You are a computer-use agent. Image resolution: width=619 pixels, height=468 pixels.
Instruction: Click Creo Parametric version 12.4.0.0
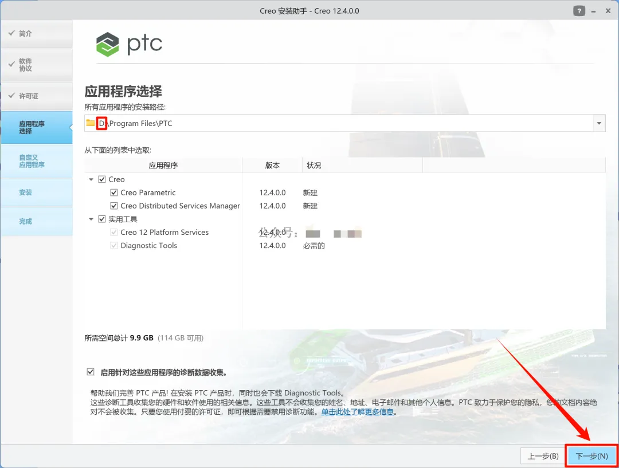pos(272,192)
